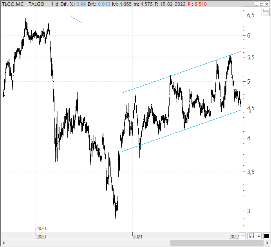Click the TLGO.MC - TALGO title text
Screen dimensions: 271x247
click(x=23, y=4)
